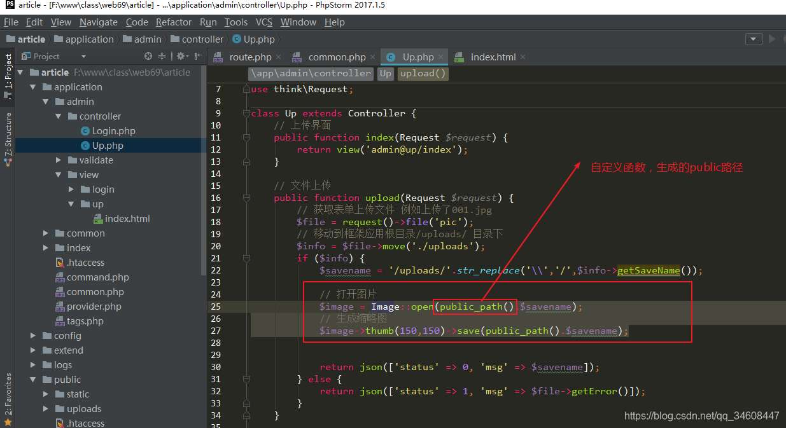Click the fold marker on line 21 if statement
The image size is (786, 428).
click(x=246, y=258)
